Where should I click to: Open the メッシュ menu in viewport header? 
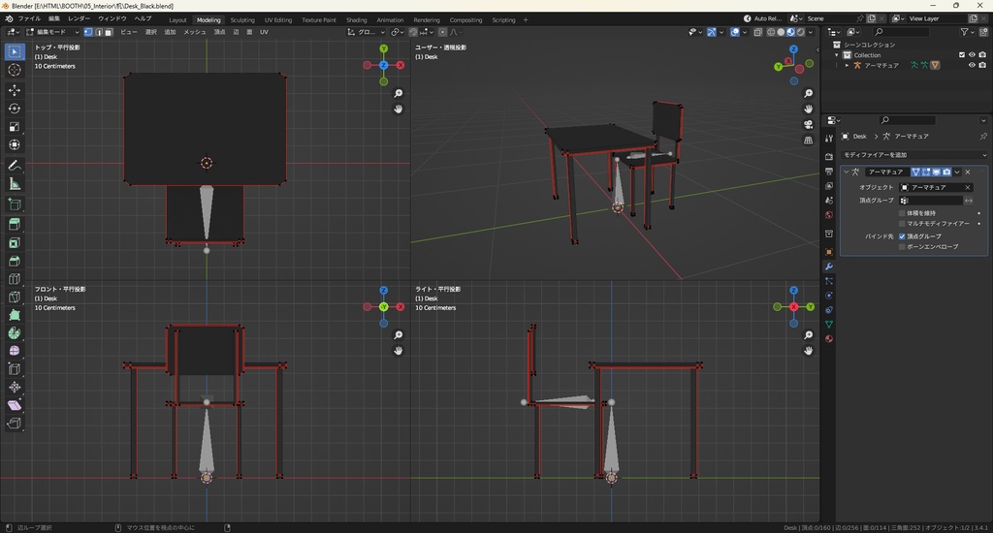click(x=194, y=32)
